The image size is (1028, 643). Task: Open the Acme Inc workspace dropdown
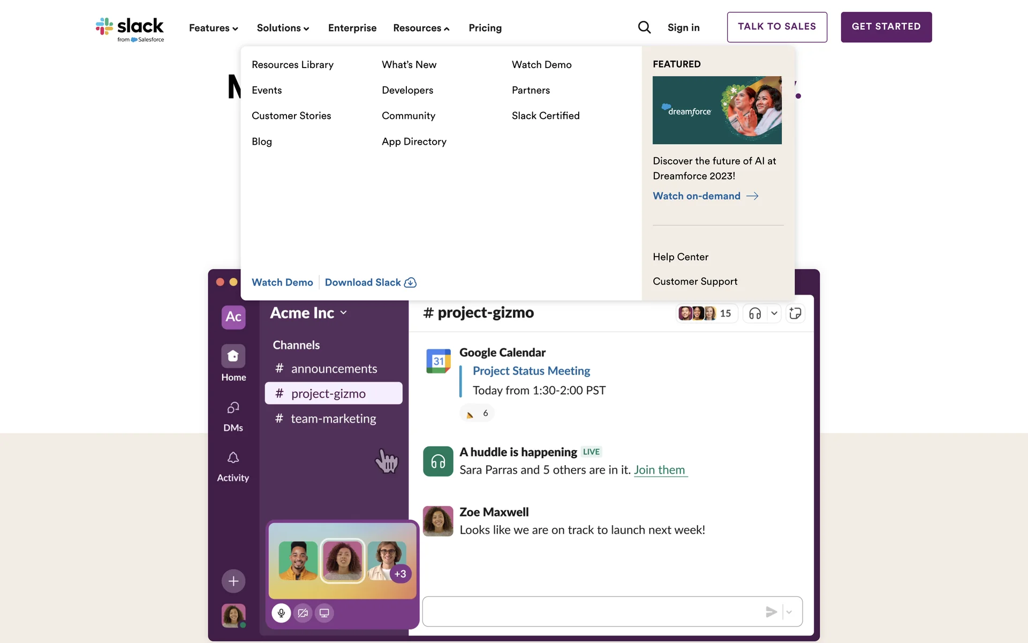[308, 313]
